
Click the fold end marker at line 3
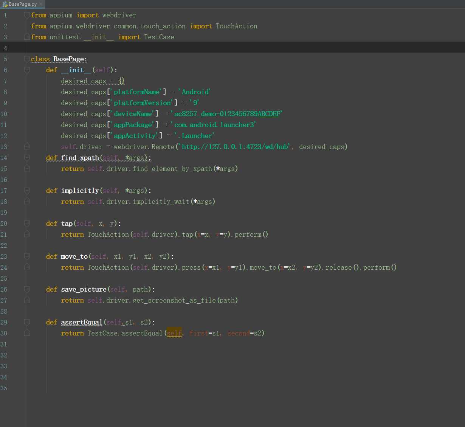[x=27, y=37]
